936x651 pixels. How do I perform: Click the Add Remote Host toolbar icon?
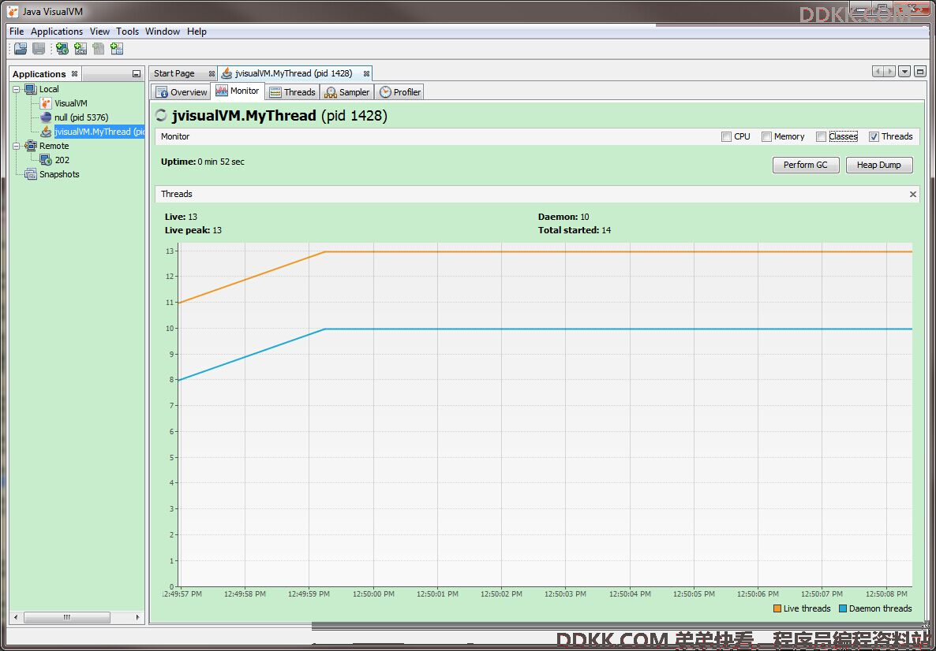[62, 49]
